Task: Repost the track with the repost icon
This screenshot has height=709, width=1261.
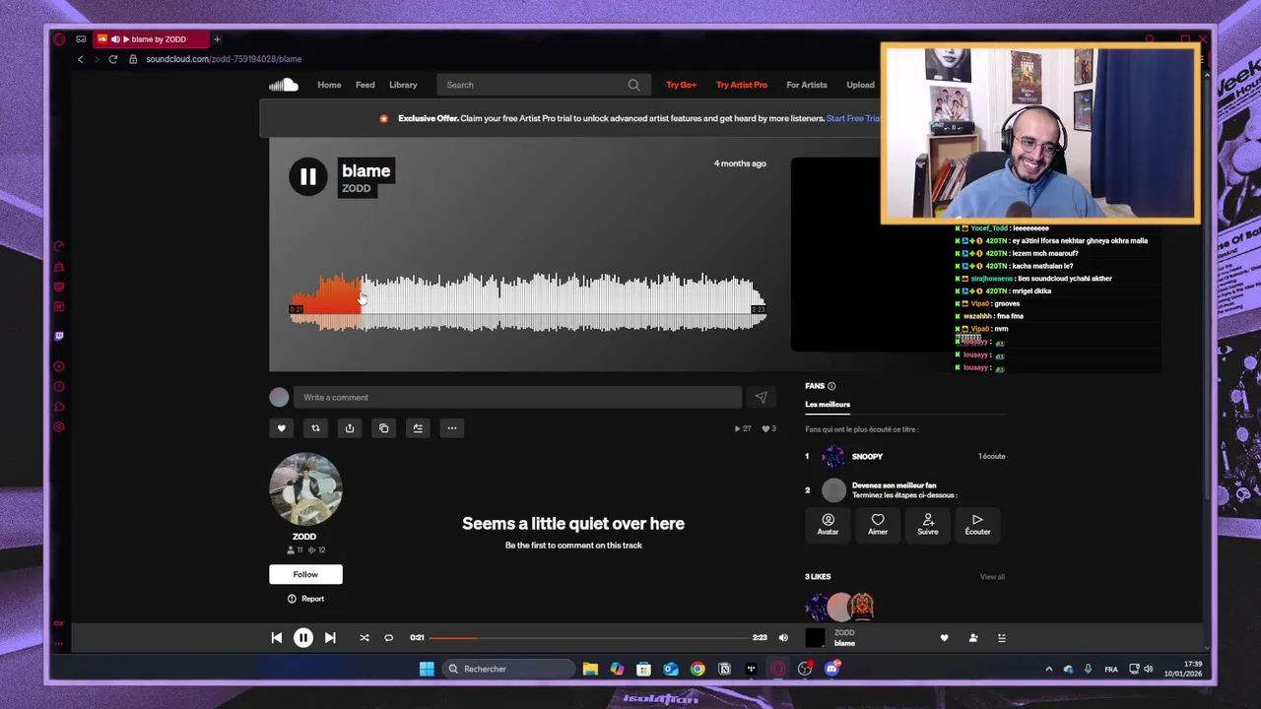Action: pos(315,428)
